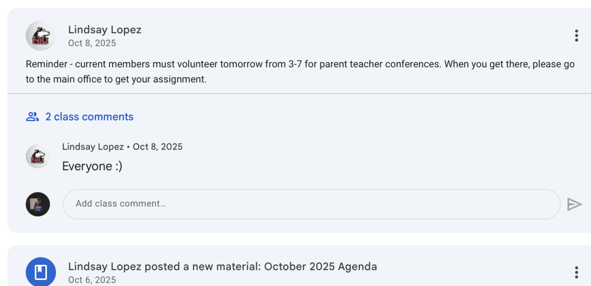
Task: Open options menu for the Reminder post
Action: (x=576, y=36)
